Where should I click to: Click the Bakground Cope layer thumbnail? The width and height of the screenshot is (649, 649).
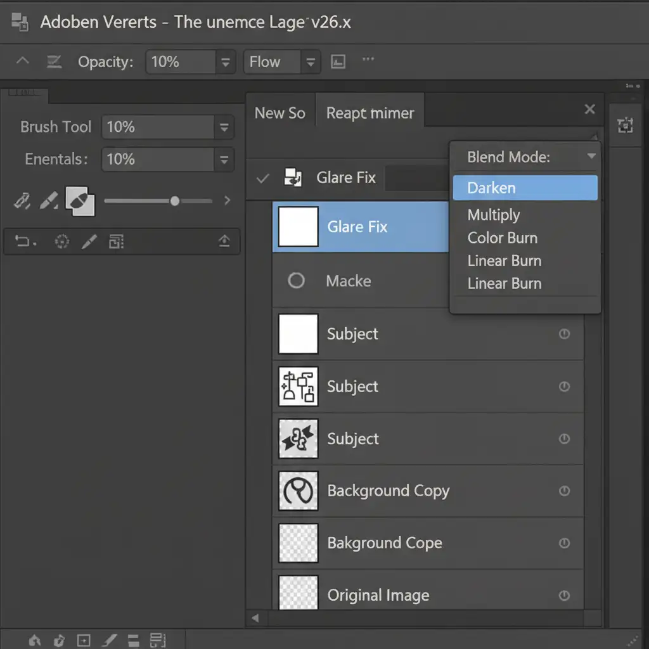[299, 543]
